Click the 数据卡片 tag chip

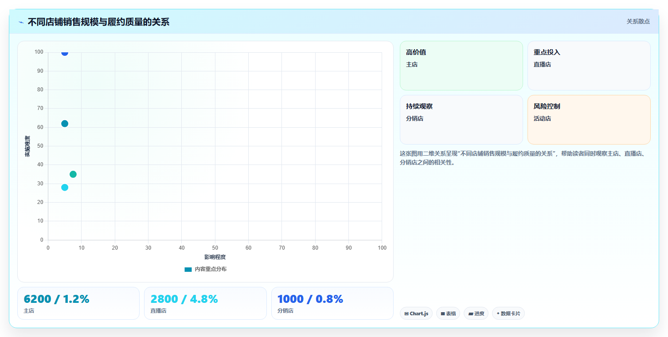(x=508, y=313)
